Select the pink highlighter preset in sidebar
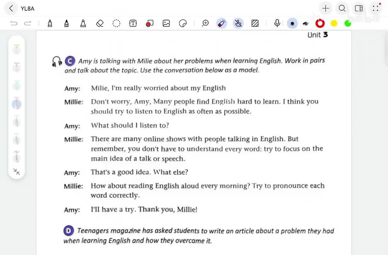This screenshot has height=255, width=388. 17,67
